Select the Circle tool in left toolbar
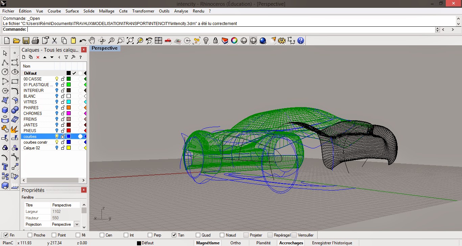Image resolution: width=462 pixels, height=246 pixels. [x=5, y=72]
